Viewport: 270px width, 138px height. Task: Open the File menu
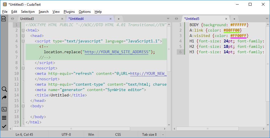[5, 12]
